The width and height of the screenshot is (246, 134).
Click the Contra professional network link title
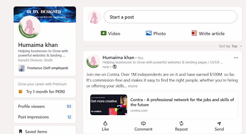(182, 102)
